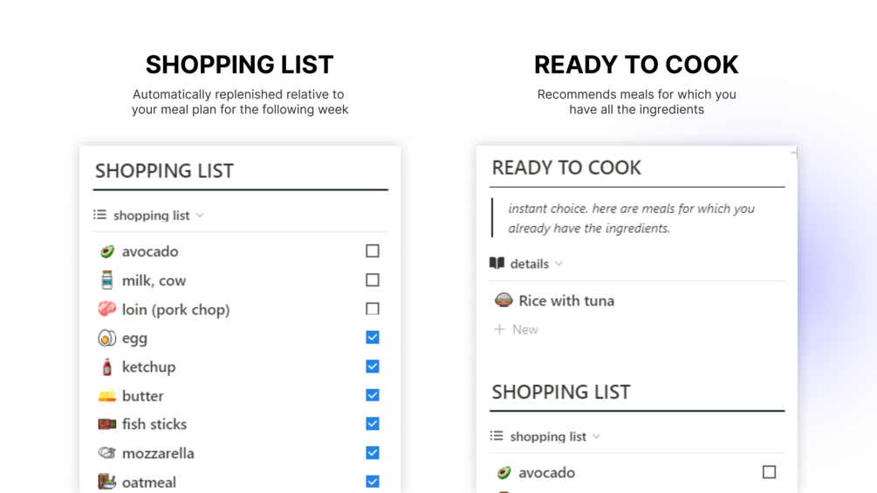Open the Rice with tuna entry

566,301
